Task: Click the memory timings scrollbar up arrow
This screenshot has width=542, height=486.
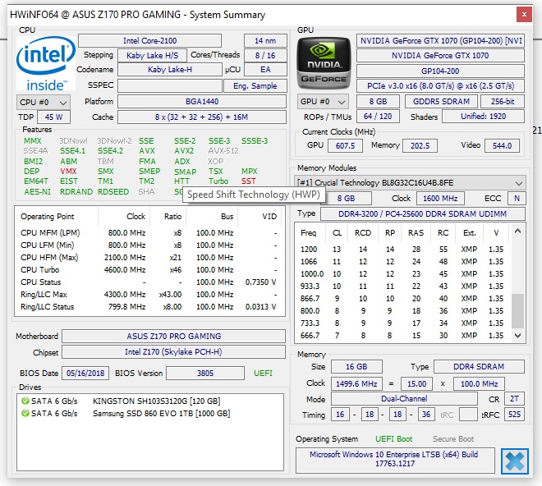Action: [517, 231]
